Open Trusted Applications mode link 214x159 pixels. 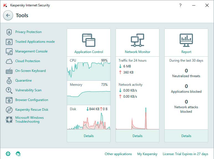click(x=35, y=42)
